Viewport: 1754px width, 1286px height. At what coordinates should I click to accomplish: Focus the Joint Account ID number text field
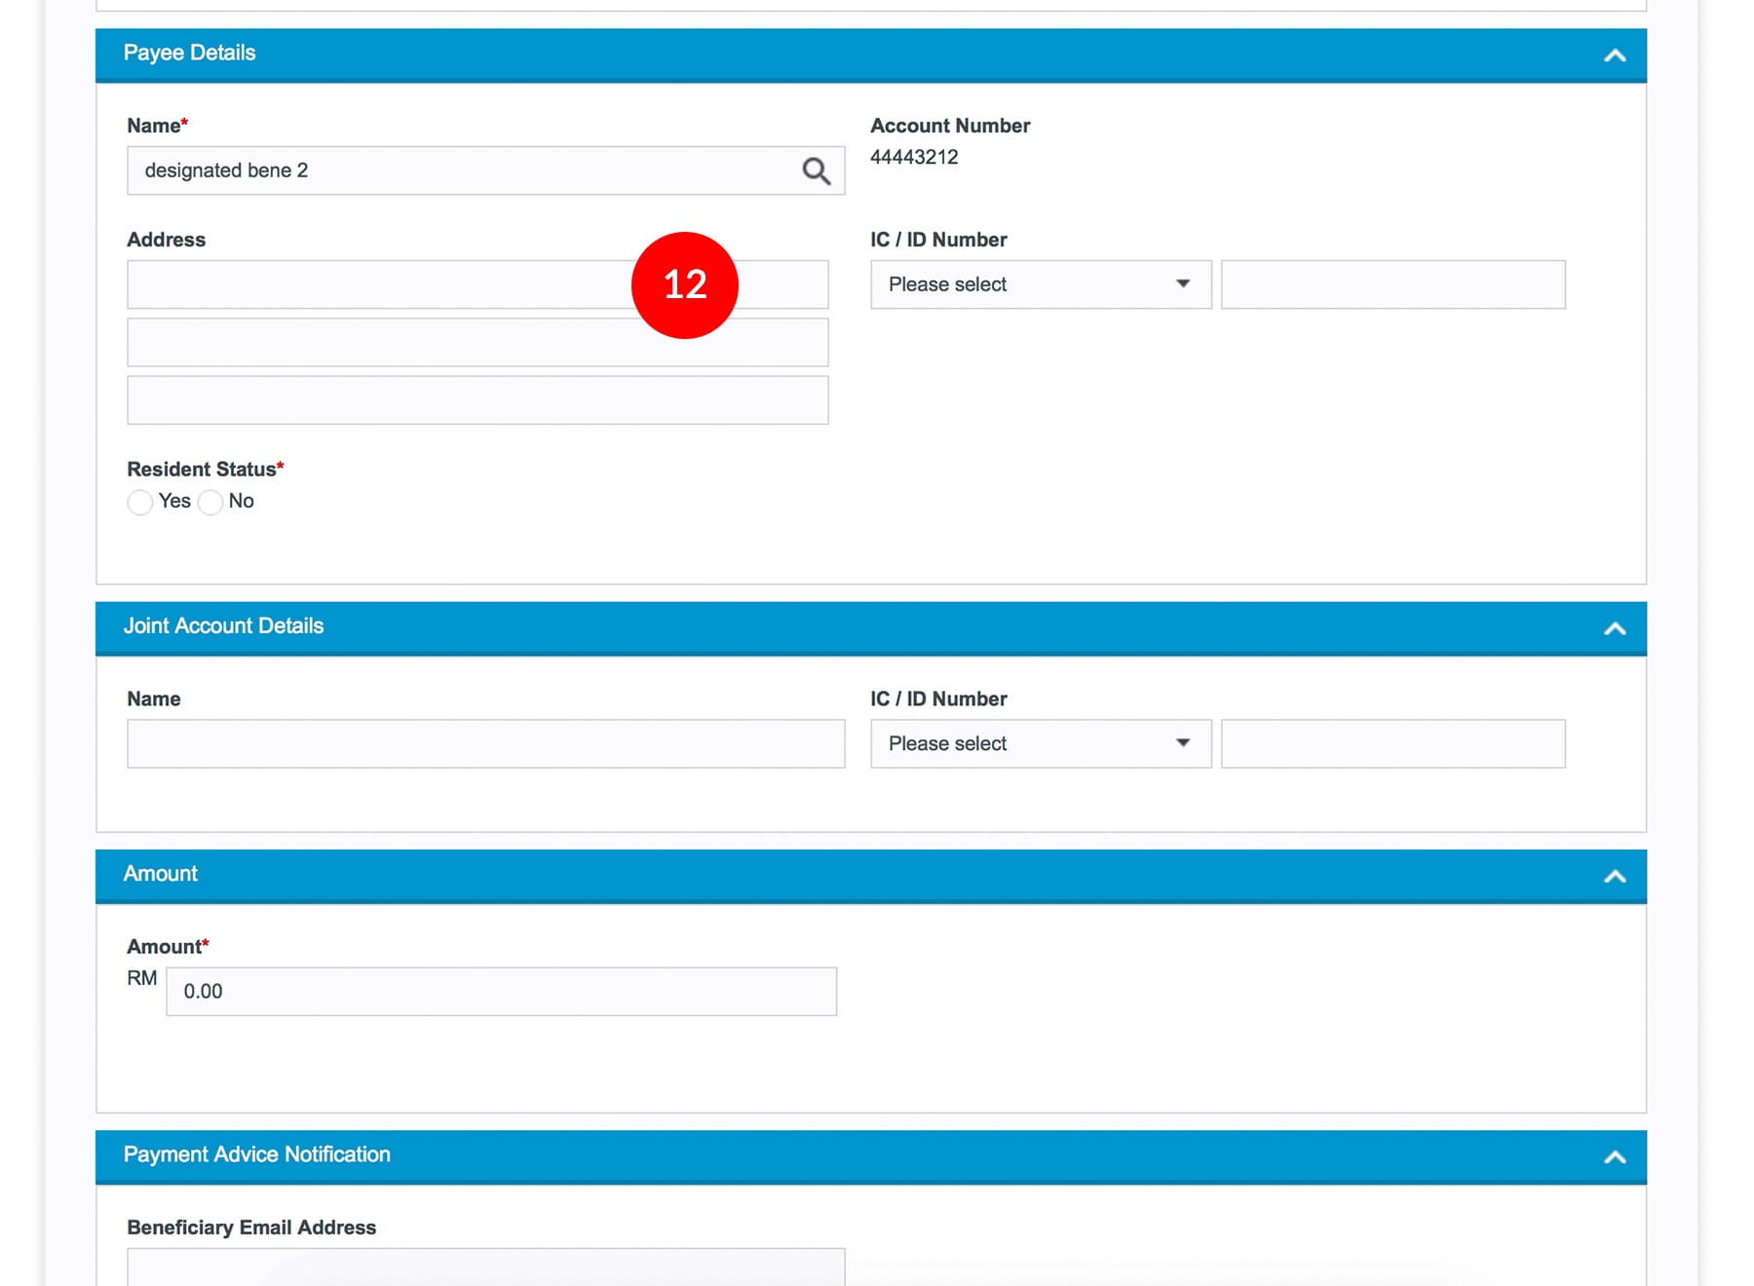1392,743
